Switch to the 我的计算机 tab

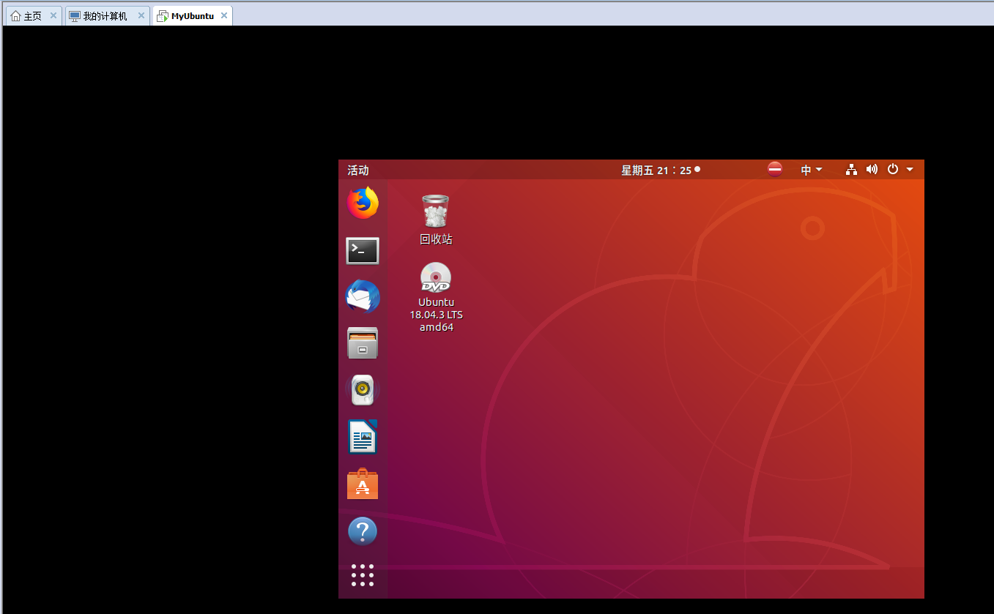[x=108, y=15]
